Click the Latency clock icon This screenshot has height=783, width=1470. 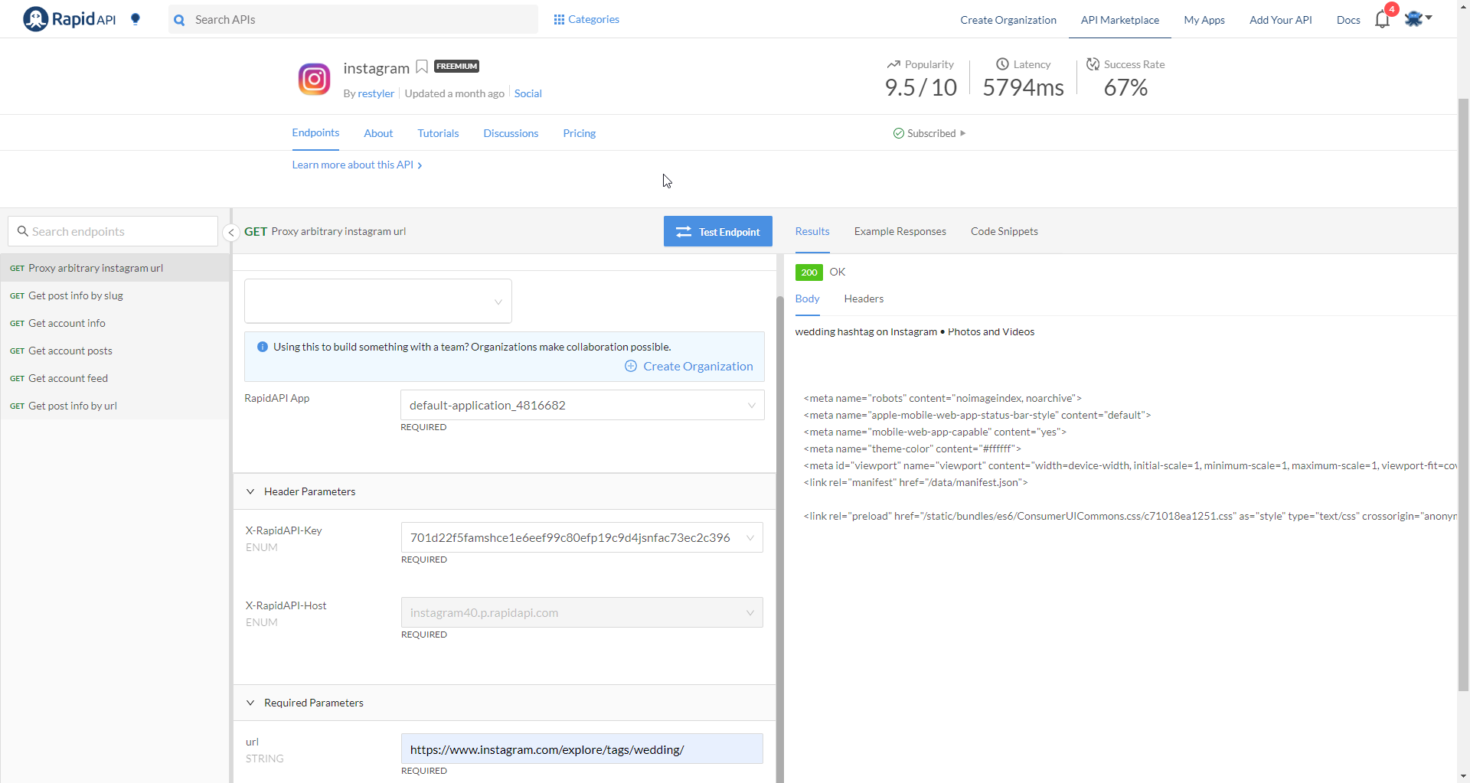(1004, 64)
